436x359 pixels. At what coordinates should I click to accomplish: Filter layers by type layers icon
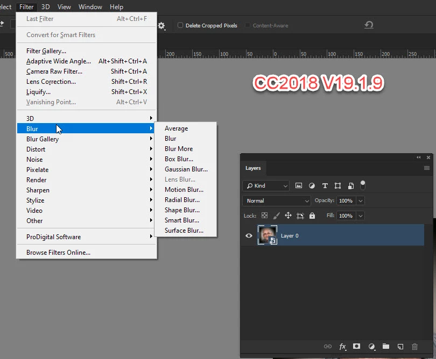[x=325, y=185]
